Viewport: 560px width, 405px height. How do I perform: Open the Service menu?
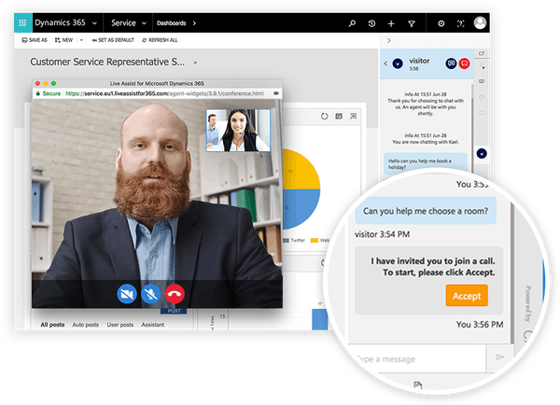[123, 22]
